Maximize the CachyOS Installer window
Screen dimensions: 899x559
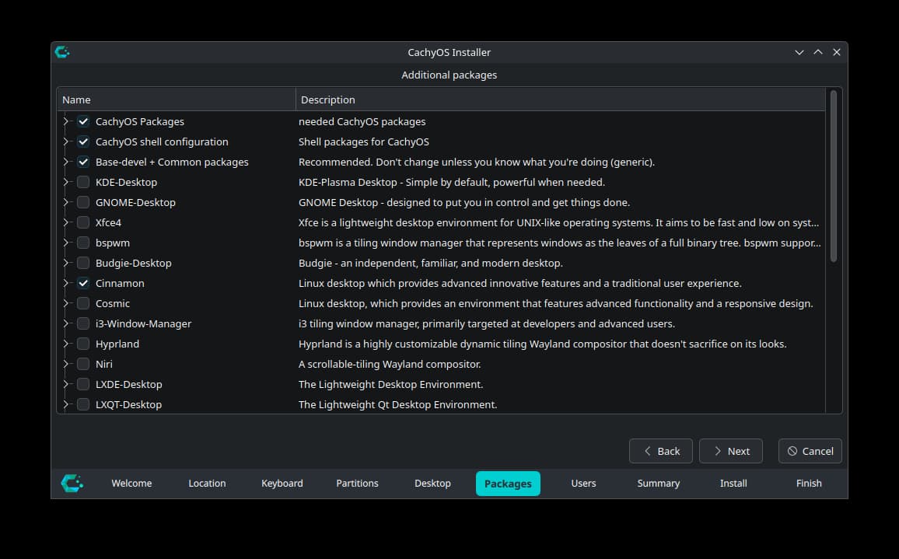(818, 52)
